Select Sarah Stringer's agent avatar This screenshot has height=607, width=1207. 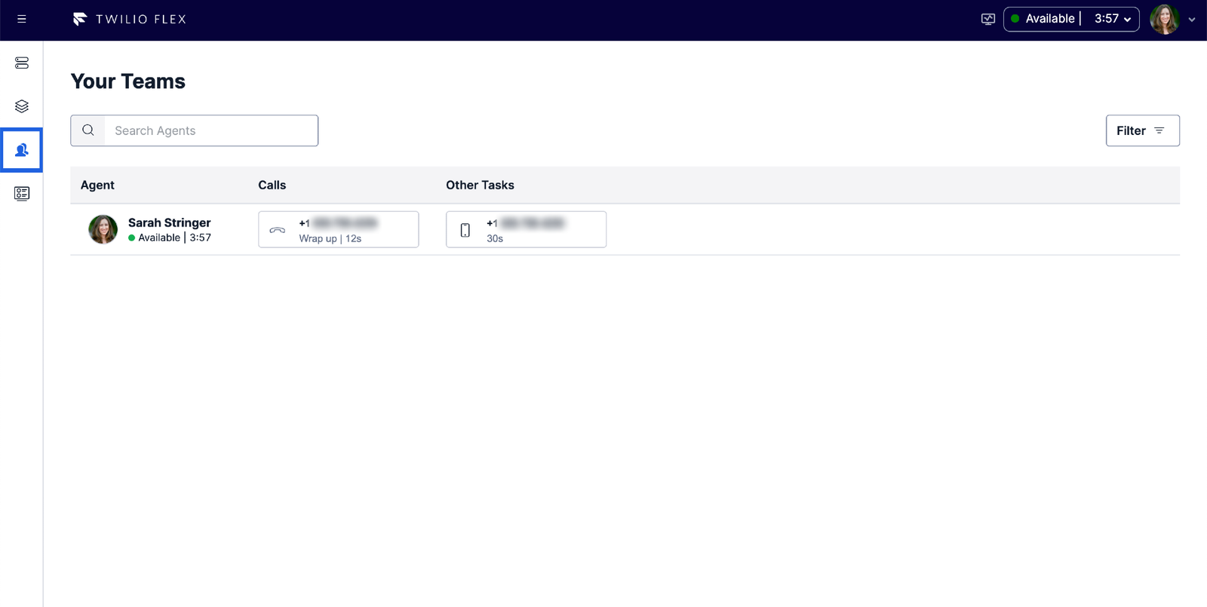[x=103, y=229]
